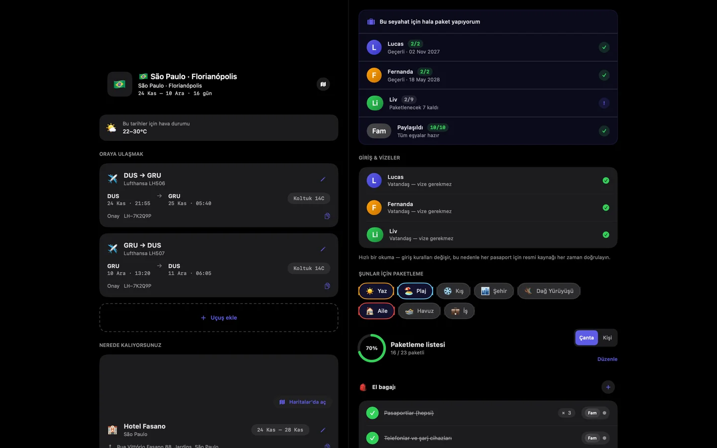
Task: Copy the LH507 flight confirmation code
Action: [x=327, y=286]
